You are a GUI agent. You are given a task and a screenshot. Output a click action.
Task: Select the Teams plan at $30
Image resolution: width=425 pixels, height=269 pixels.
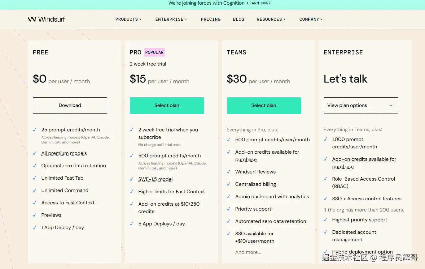coord(264,105)
